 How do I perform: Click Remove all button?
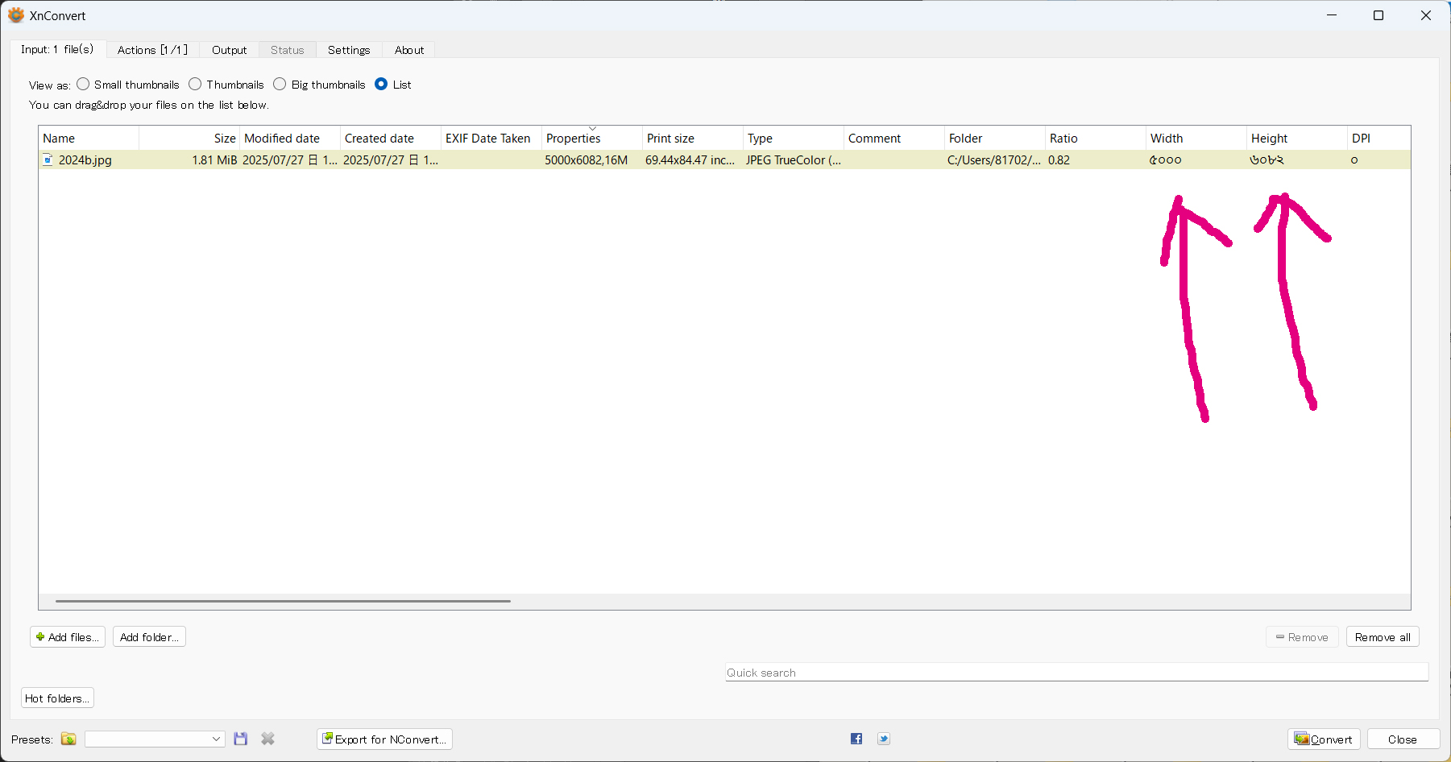click(x=1383, y=636)
